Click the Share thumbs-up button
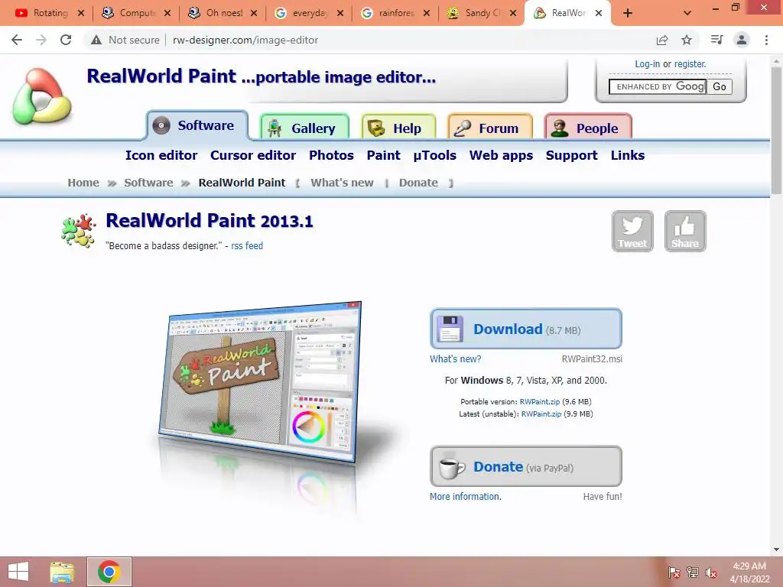 684,231
